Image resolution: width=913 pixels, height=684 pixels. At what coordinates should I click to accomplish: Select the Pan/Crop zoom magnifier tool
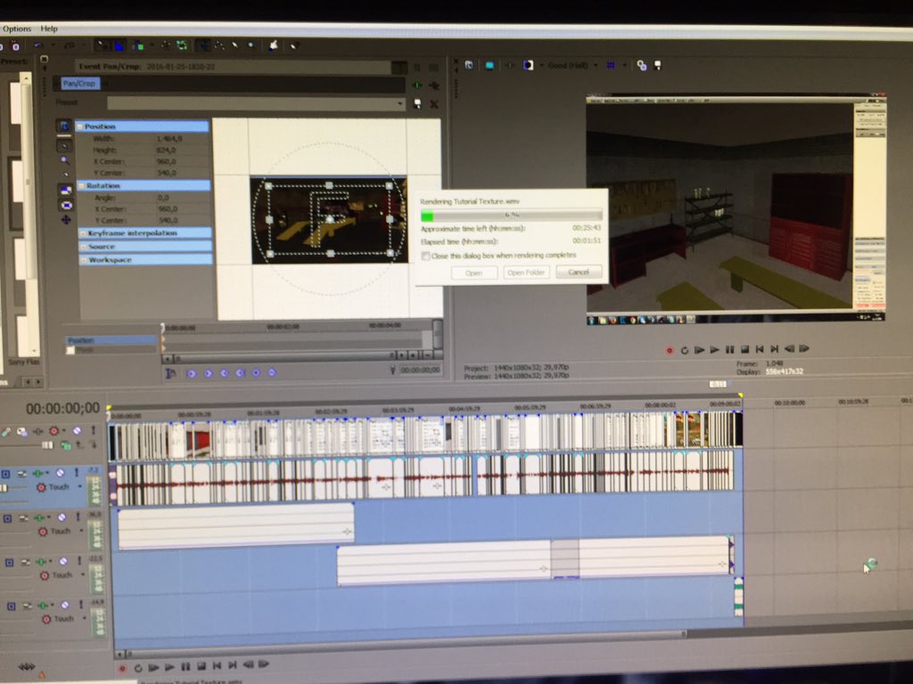click(x=64, y=160)
